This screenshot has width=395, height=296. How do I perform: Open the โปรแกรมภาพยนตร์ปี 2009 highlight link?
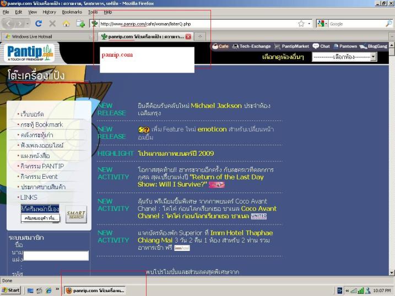pos(176,154)
